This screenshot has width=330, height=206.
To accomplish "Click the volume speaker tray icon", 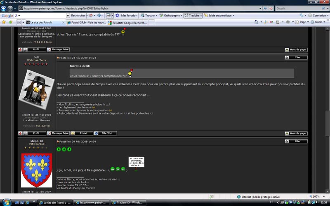I will 317,202.
